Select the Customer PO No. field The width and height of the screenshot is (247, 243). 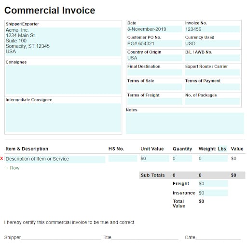click(155, 43)
